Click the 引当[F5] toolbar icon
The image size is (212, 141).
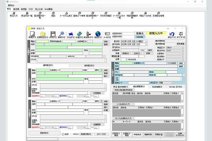point(71,34)
